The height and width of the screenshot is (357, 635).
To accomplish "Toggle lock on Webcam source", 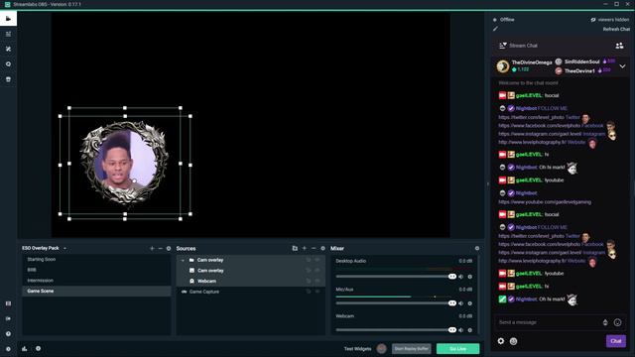I will [309, 281].
